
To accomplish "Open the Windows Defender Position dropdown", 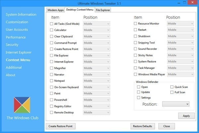I will 176,104.
